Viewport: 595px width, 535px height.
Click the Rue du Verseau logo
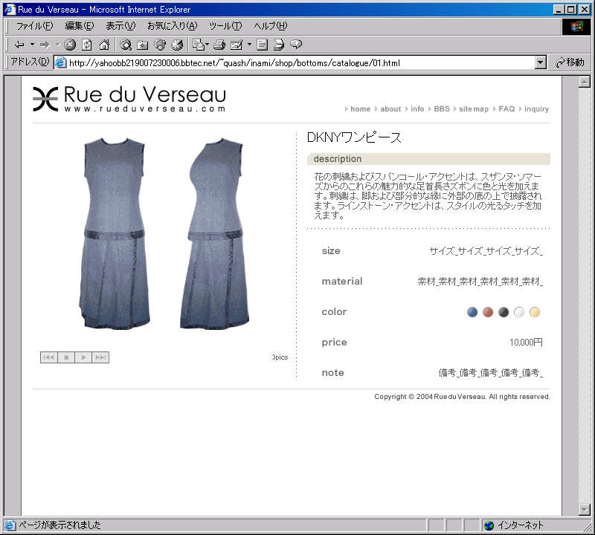click(x=129, y=99)
